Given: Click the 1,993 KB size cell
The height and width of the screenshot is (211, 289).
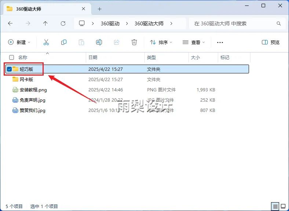Looking at the screenshot, I should [x=206, y=90].
